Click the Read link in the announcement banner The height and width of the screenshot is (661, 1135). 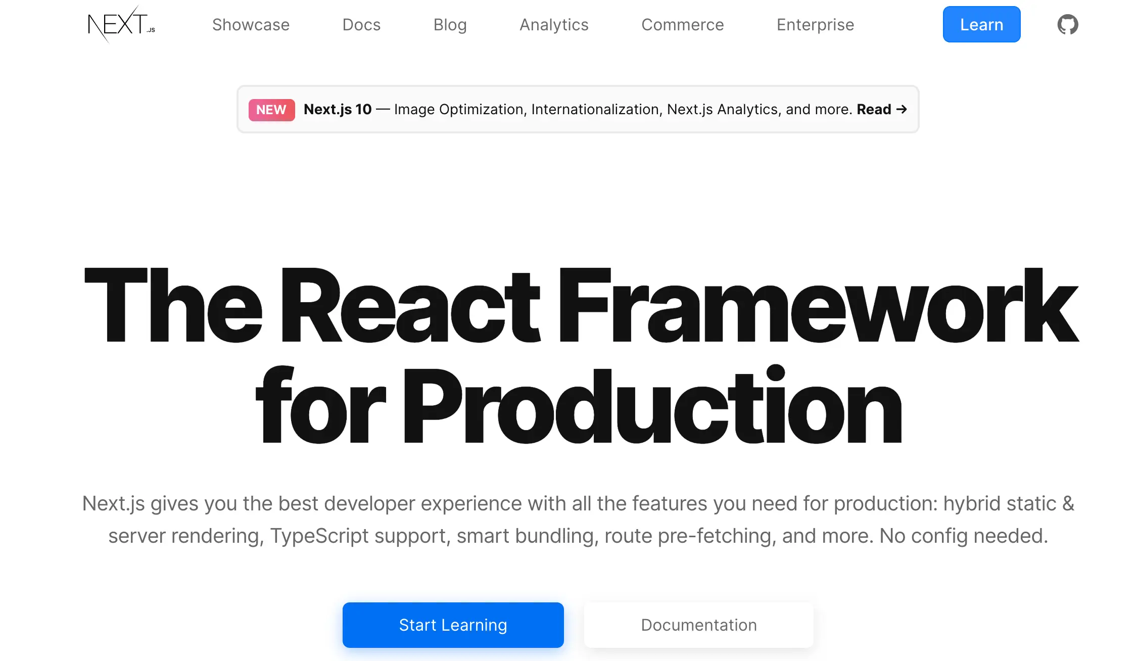[x=874, y=109]
